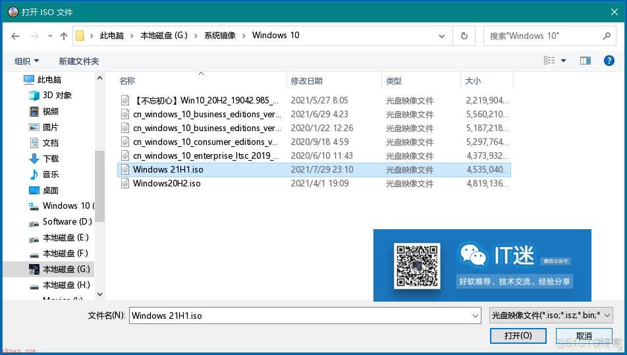Select business editions file dated 2021/6/29
The width and height of the screenshot is (627, 355).
coord(314,115)
